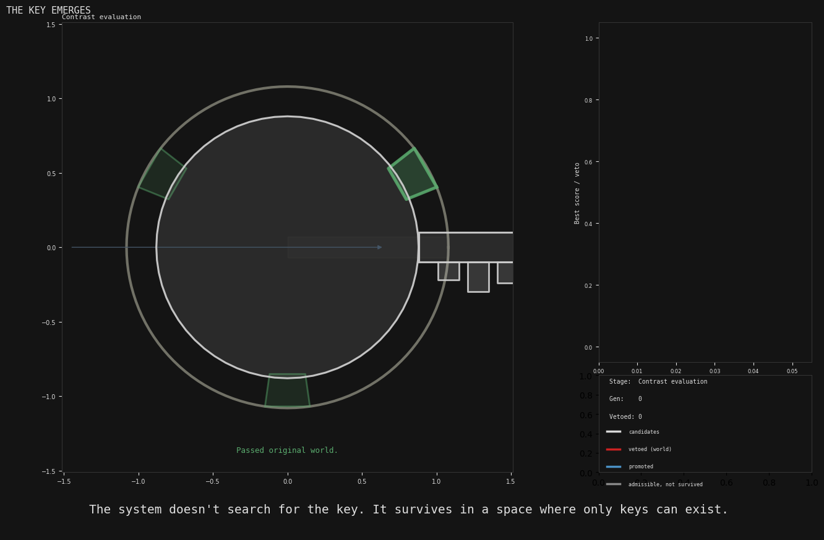Click the green notch at circle bottom
824x540 pixels.
click(x=287, y=390)
